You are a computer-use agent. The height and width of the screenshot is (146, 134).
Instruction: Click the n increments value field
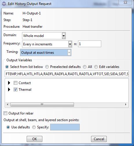(x=90, y=44)
